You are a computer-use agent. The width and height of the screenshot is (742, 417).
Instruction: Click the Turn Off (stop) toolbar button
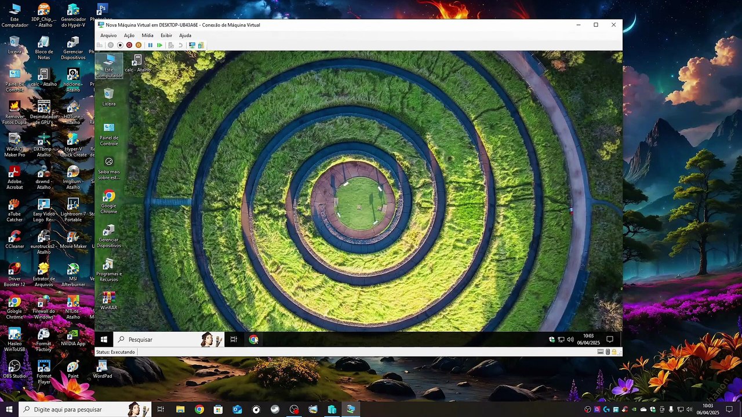coord(120,45)
